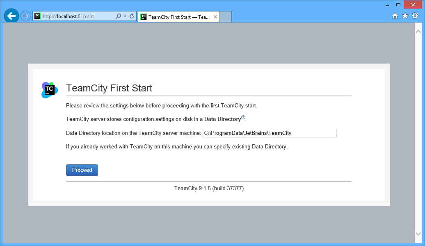
Task: Refresh the page with the reload icon
Action: click(132, 16)
